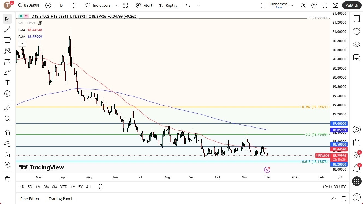363x204 pixels.
Task: Expand the Indicators dropdown arrow
Action: click(116, 5)
